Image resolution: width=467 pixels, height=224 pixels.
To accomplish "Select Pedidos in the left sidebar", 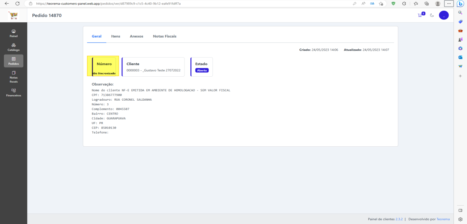I will (14, 61).
